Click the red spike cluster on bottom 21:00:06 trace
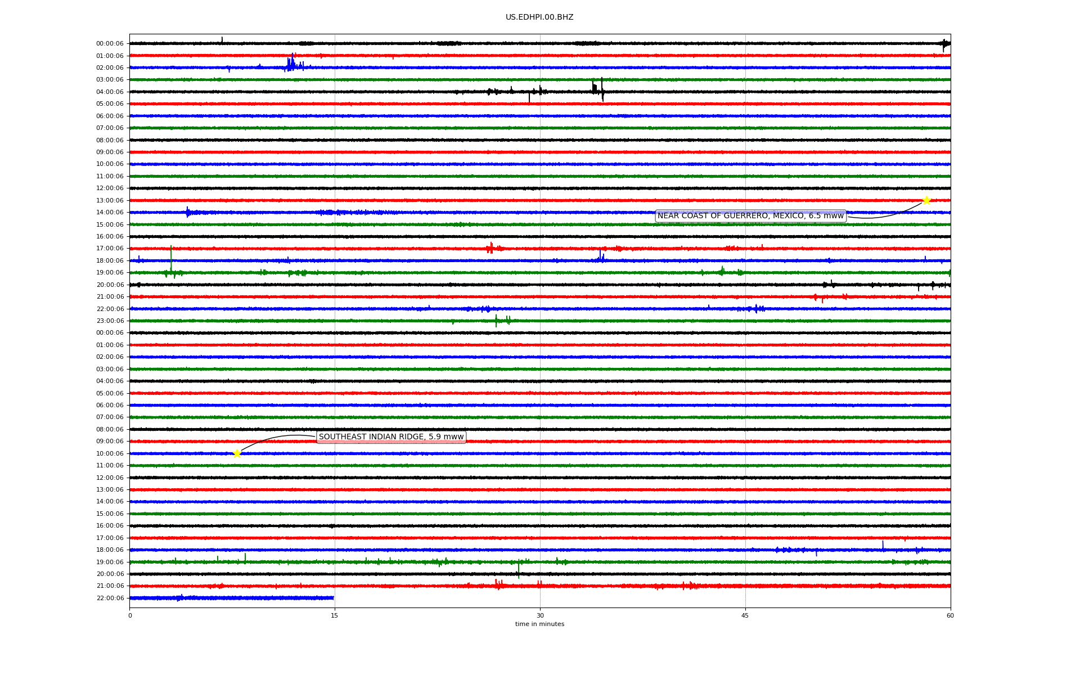This screenshot has width=1080, height=675. (498, 584)
